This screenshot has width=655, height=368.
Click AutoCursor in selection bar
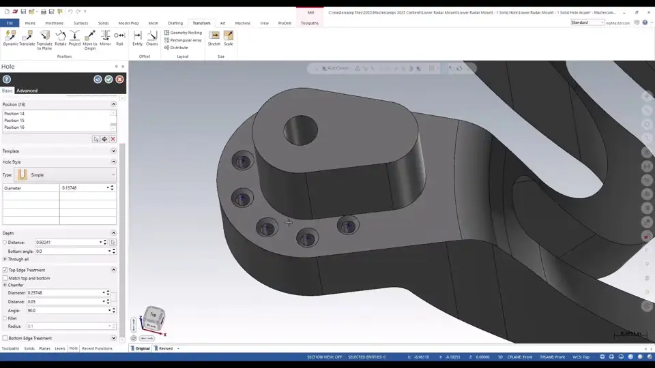pos(335,68)
